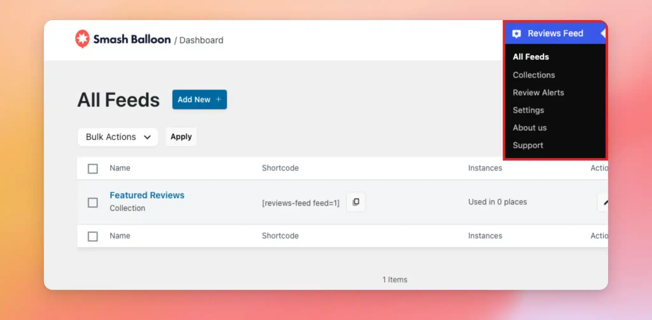The image size is (652, 320).
Task: Click the bottom Name column footer
Action: pos(120,236)
